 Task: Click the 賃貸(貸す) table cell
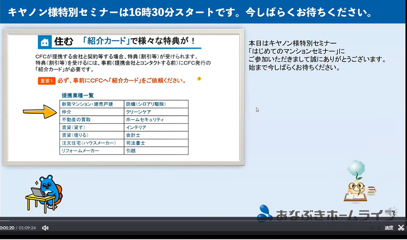coord(92,127)
